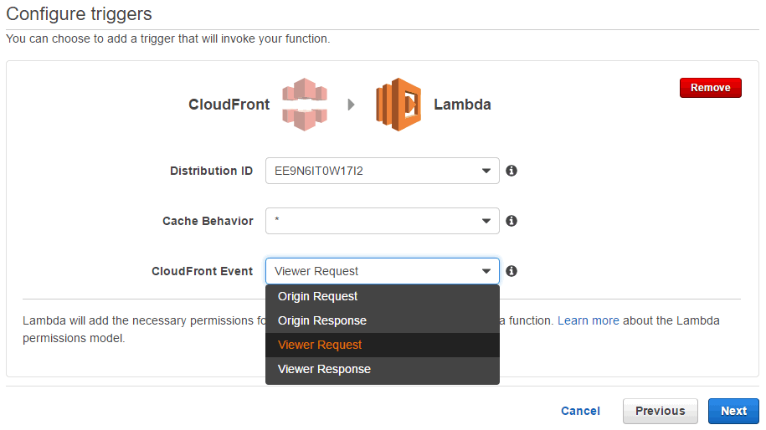Collapse the CloudFront Event dropdown
Image resolution: width=766 pixels, height=430 pixels.
click(383, 271)
